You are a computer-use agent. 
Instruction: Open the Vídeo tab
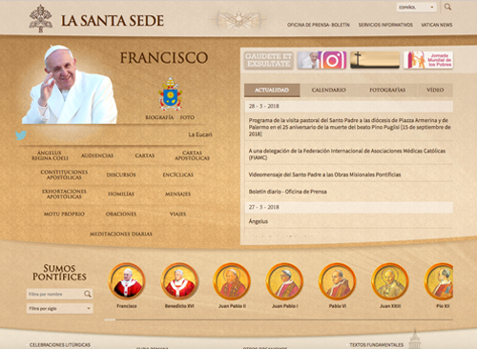pos(435,90)
